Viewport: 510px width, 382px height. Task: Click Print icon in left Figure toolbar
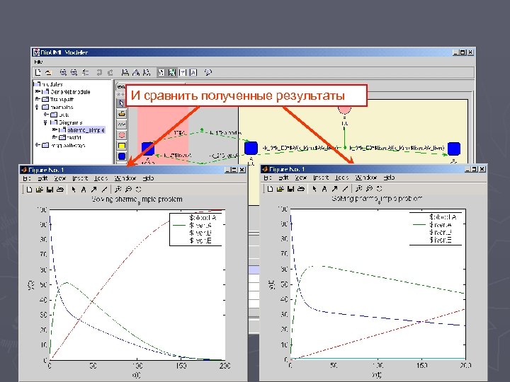tap(60, 190)
